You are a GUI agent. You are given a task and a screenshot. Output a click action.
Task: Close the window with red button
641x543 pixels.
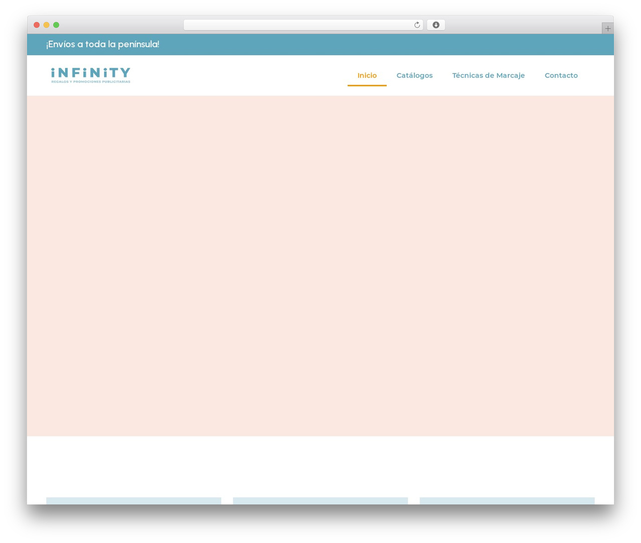pos(37,25)
